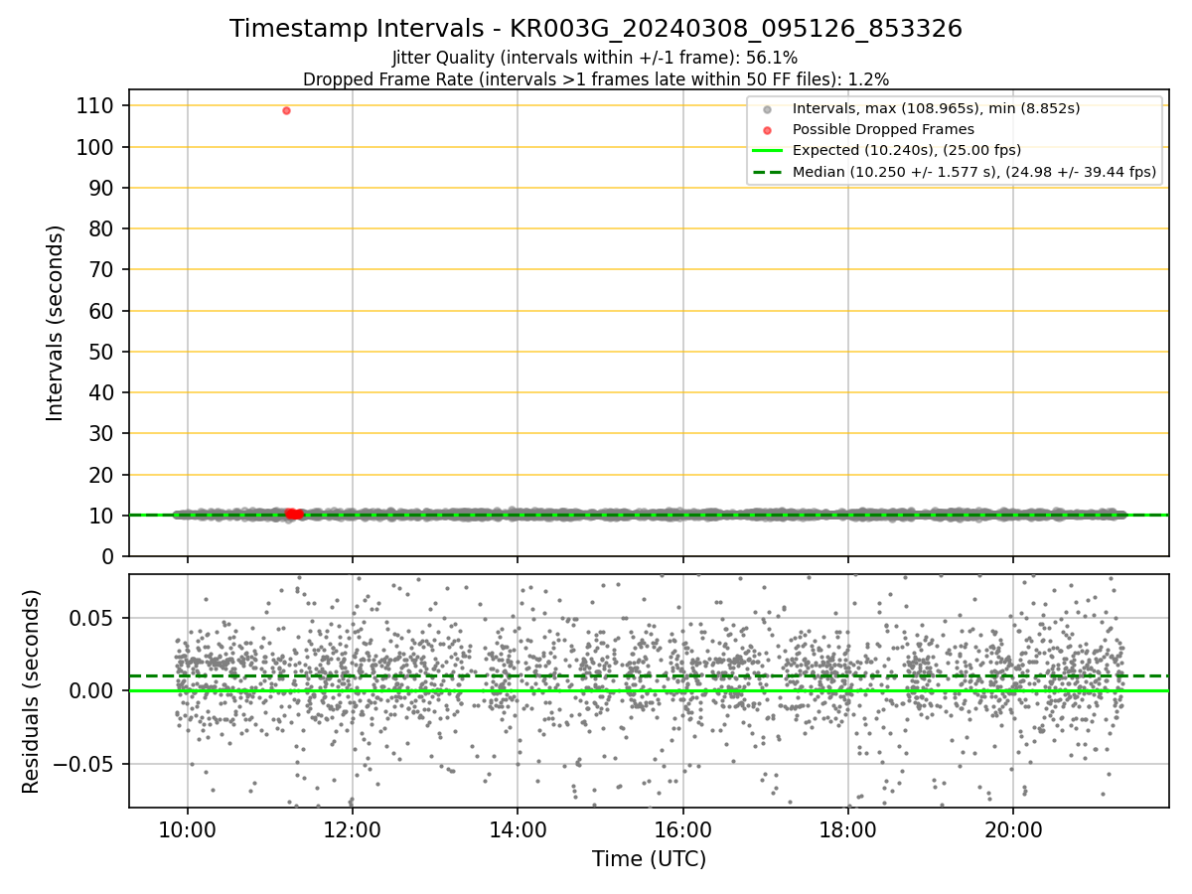Click the '50' y-axis tick label
Screen dimensions: 1192x894
pyautogui.click(x=101, y=352)
